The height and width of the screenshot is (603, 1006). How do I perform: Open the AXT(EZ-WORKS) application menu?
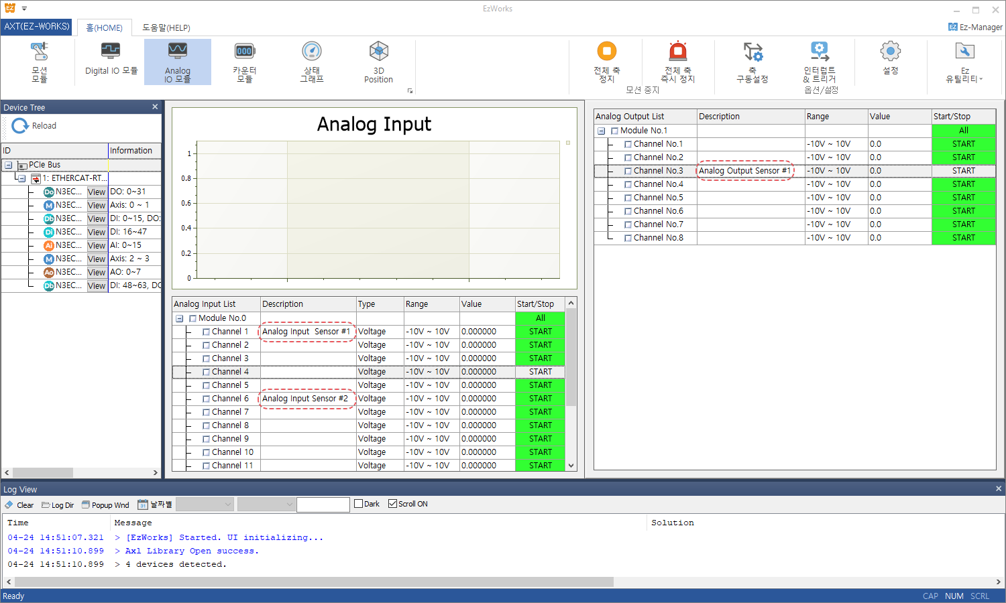coord(37,27)
